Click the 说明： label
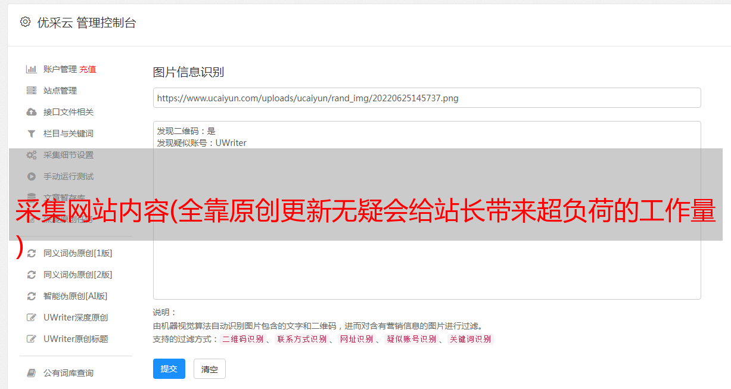This screenshot has width=731, height=389. [x=165, y=312]
